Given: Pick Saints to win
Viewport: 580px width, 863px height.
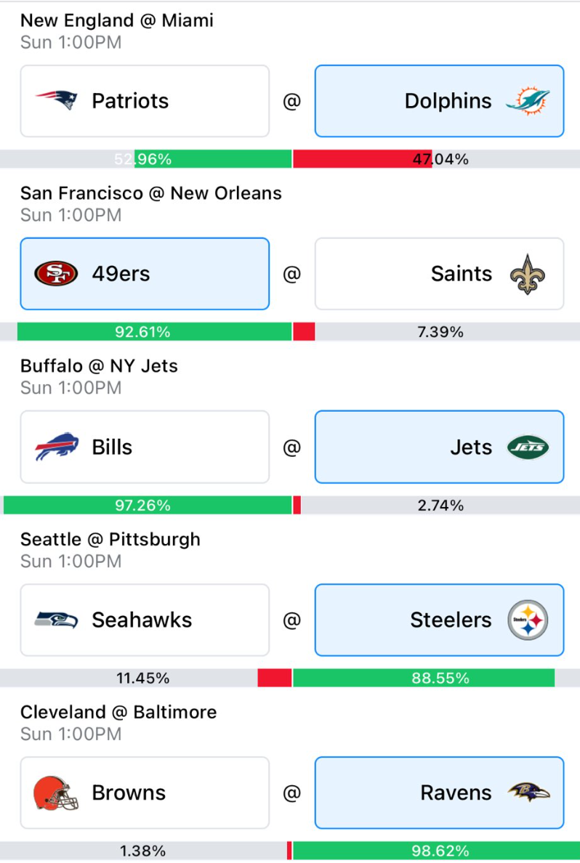Looking at the screenshot, I should pos(439,274).
